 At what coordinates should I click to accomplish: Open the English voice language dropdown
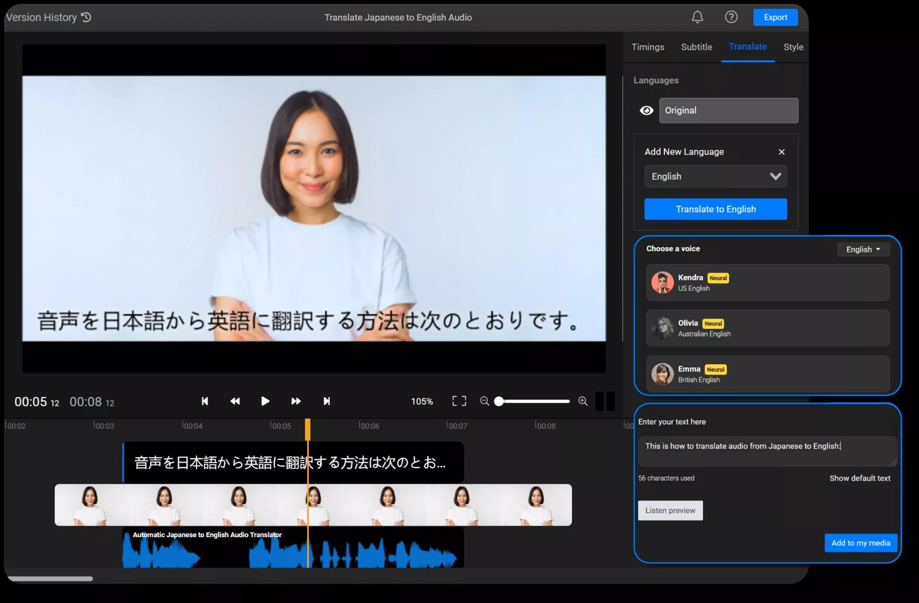tap(862, 249)
